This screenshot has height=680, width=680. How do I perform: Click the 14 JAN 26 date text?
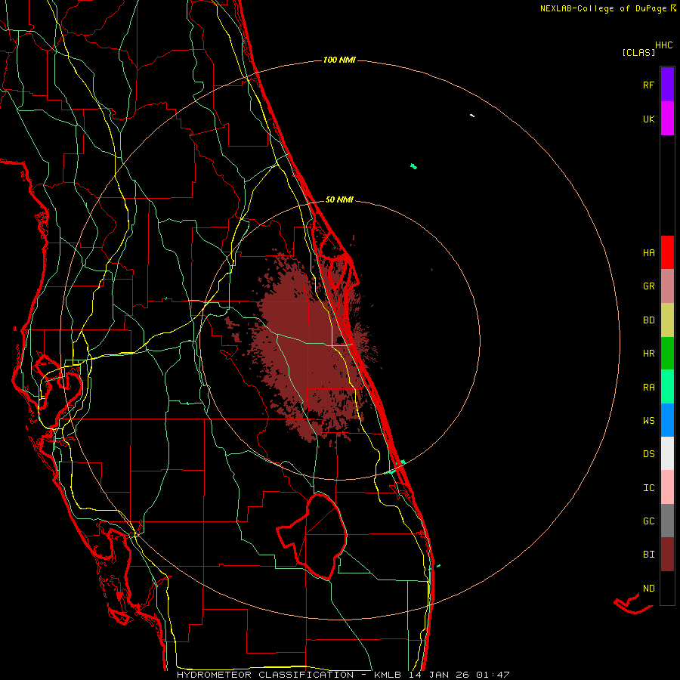[439, 675]
